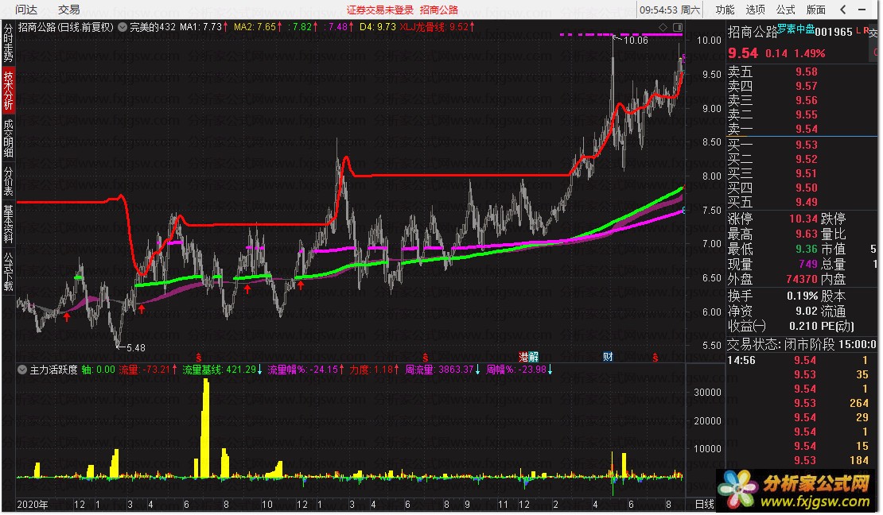Viewport: 883px width, 515px height.
Task: Click the rightmost red $ marker
Action: click(x=655, y=358)
